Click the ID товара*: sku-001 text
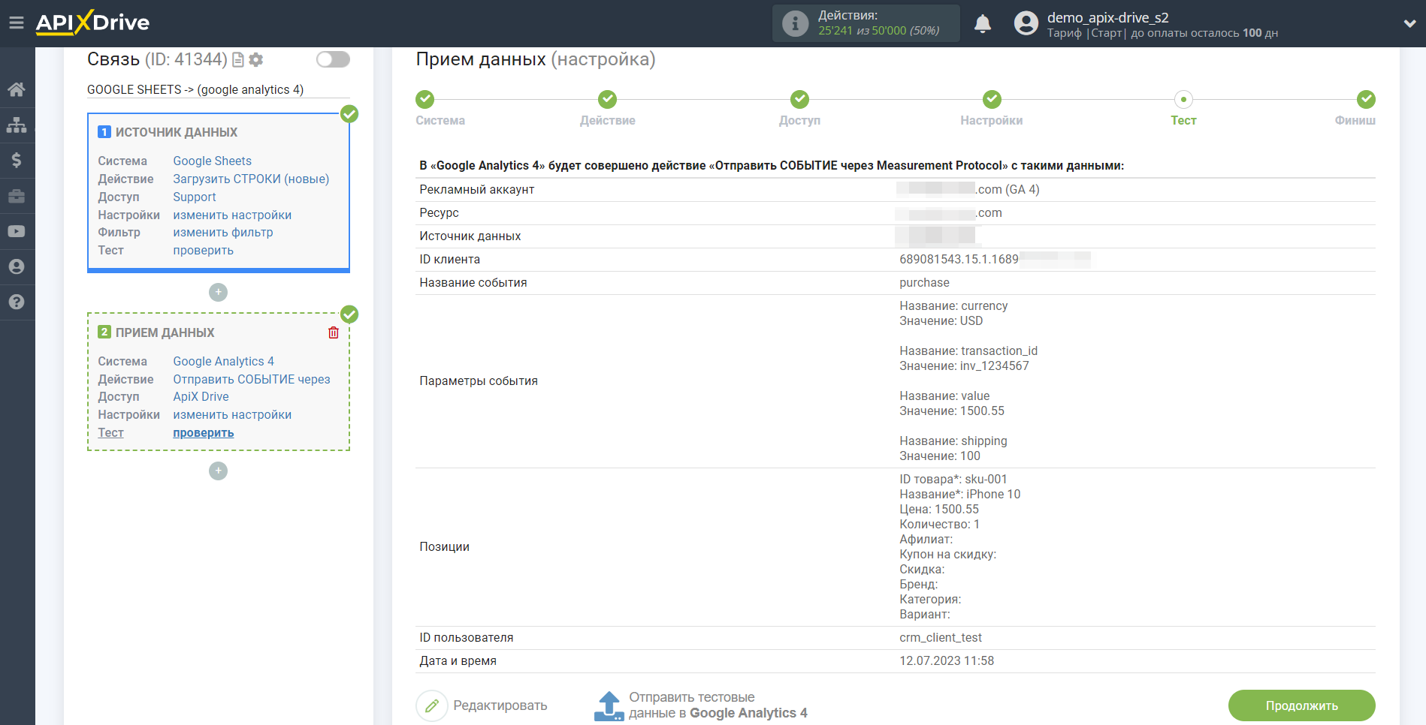This screenshot has width=1426, height=725. [953, 480]
